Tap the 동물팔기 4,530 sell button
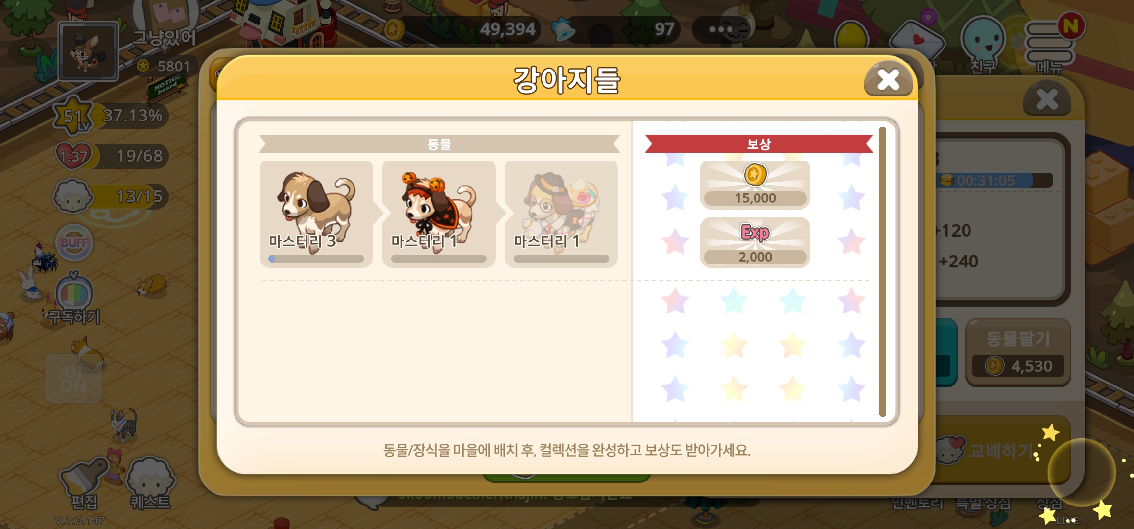This screenshot has height=529, width=1134. tap(1018, 353)
